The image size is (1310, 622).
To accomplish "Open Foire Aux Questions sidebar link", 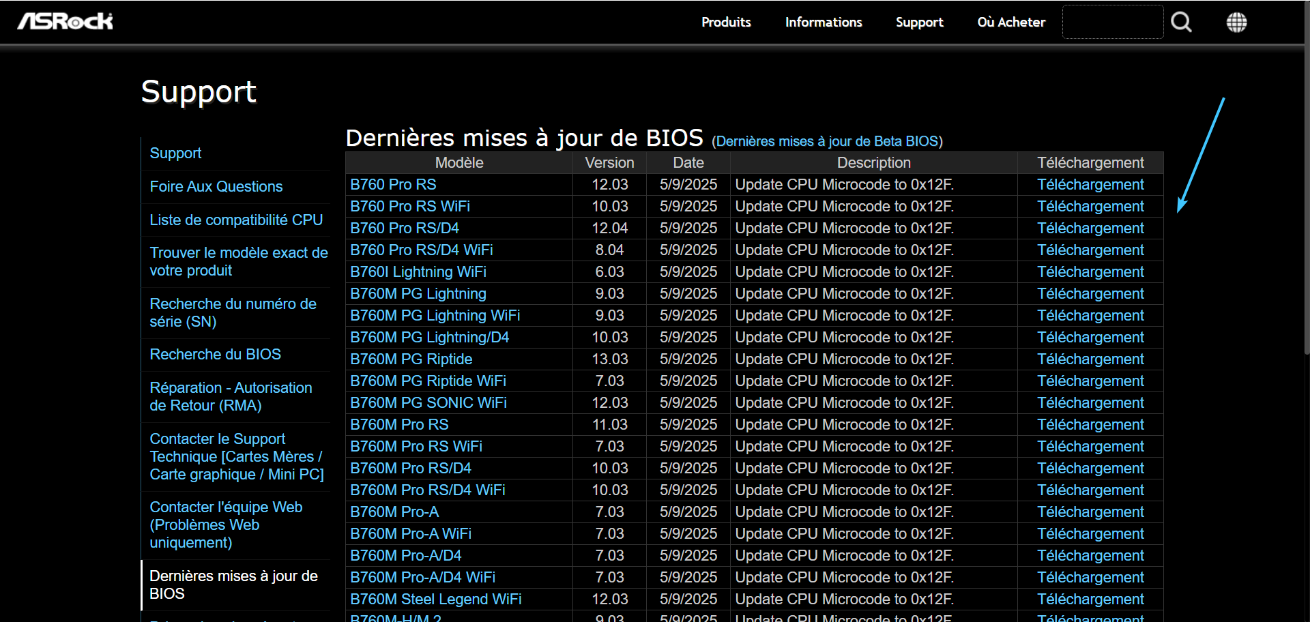I will point(216,187).
